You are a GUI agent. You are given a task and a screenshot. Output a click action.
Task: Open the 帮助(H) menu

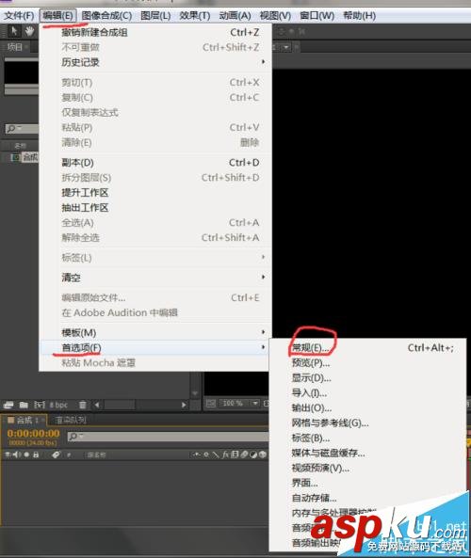point(359,16)
